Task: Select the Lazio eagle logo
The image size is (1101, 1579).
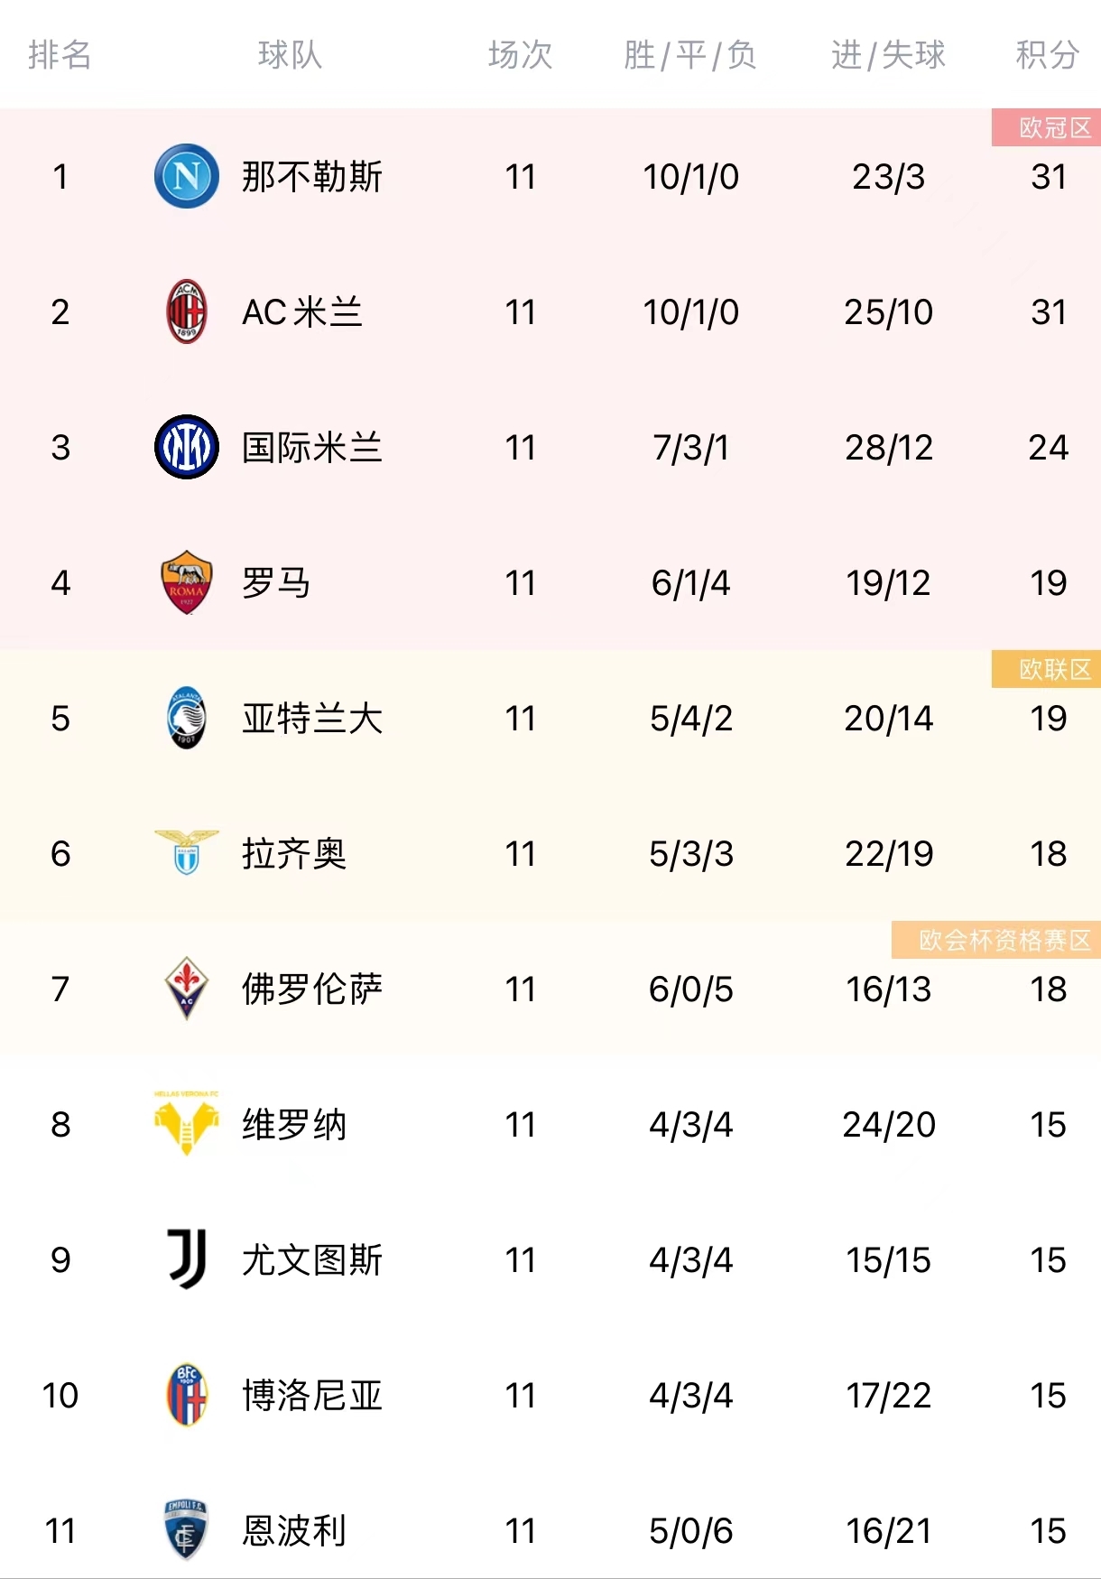Action: 187,852
